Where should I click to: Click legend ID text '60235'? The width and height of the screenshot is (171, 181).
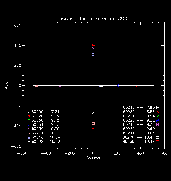pyautogui.click(x=128, y=142)
